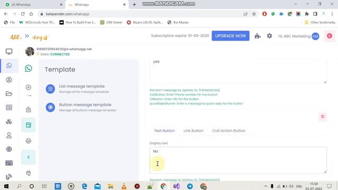Open the dashboard monitor icon in left sidebar
The height and width of the screenshot is (190, 338).
pos(9,52)
